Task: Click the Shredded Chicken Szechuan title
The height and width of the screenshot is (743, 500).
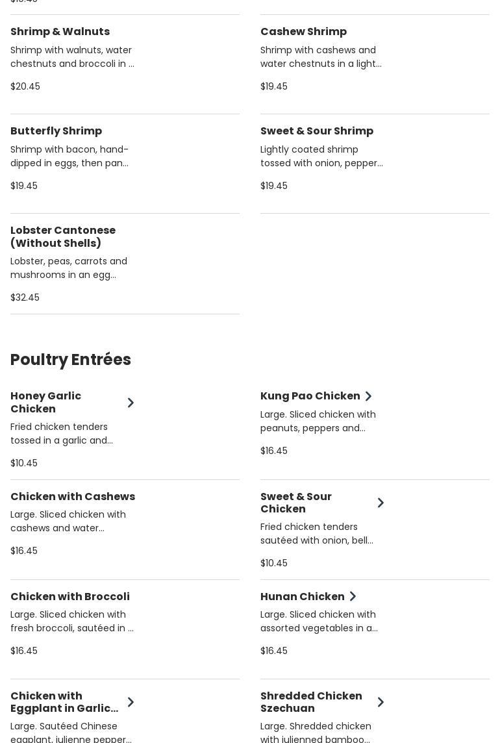Action: pos(311,702)
